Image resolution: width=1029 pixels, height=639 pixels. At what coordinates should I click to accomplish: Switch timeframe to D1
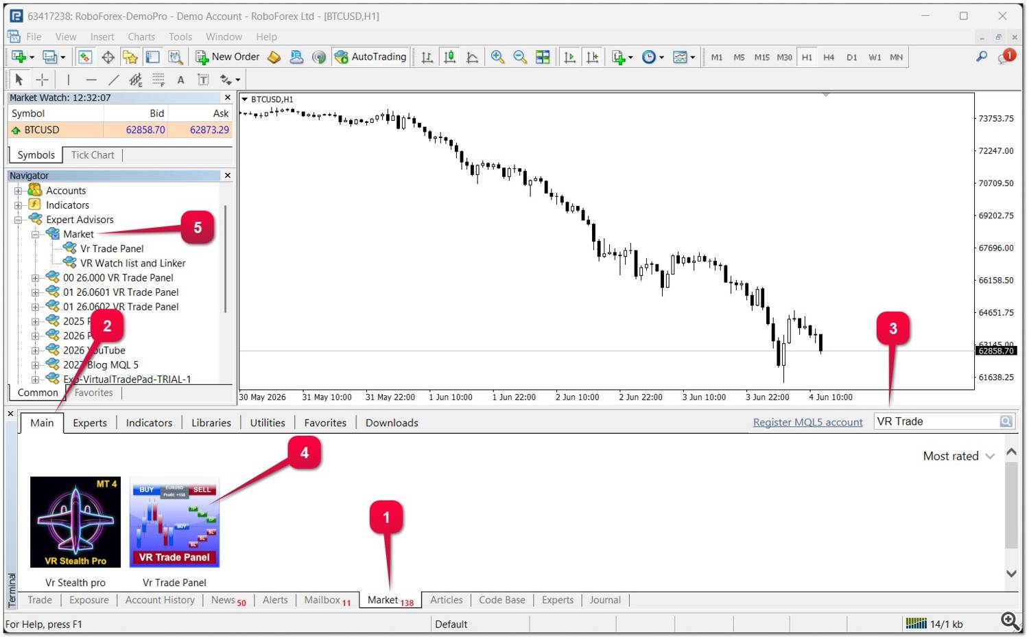click(x=851, y=57)
